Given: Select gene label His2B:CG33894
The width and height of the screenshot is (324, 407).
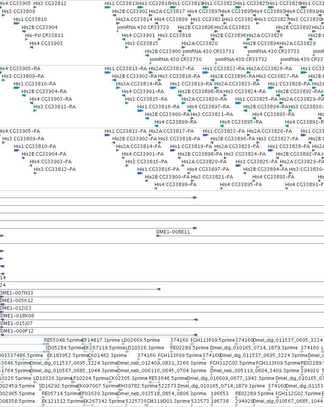Looking at the screenshot, I should [261, 43].
